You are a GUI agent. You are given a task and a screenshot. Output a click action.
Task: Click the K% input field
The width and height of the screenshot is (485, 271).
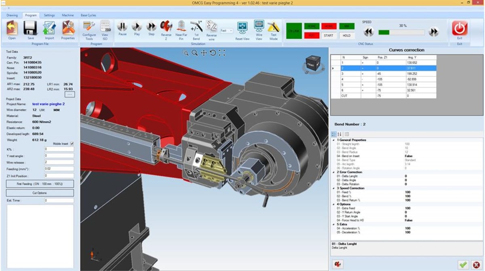[x=59, y=149]
